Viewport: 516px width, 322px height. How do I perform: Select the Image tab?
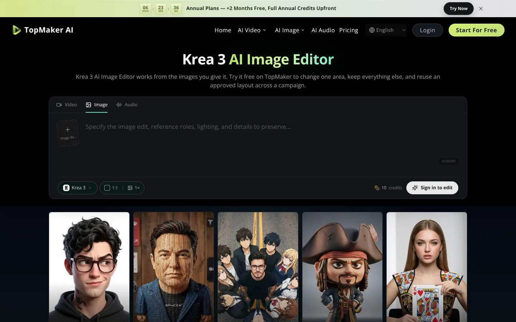pyautogui.click(x=97, y=105)
